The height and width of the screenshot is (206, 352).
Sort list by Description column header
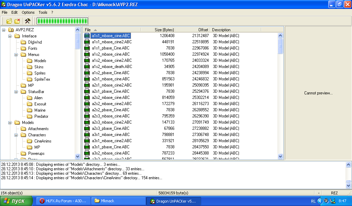(x=235, y=30)
